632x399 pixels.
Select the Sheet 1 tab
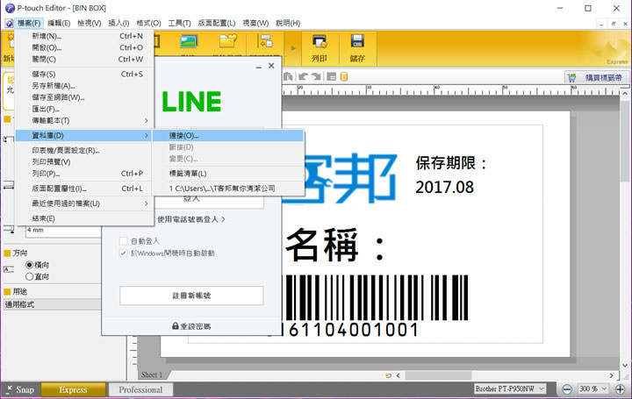pos(152,374)
